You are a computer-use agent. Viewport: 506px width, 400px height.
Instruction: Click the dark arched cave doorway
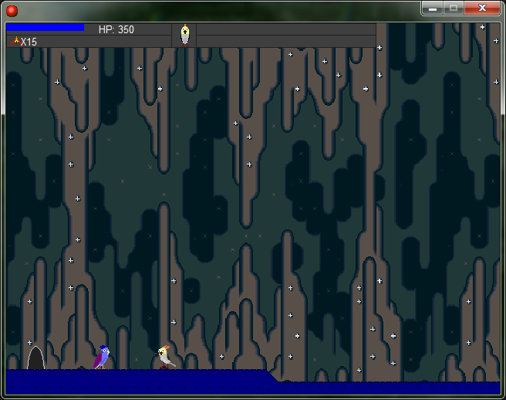pos(35,358)
